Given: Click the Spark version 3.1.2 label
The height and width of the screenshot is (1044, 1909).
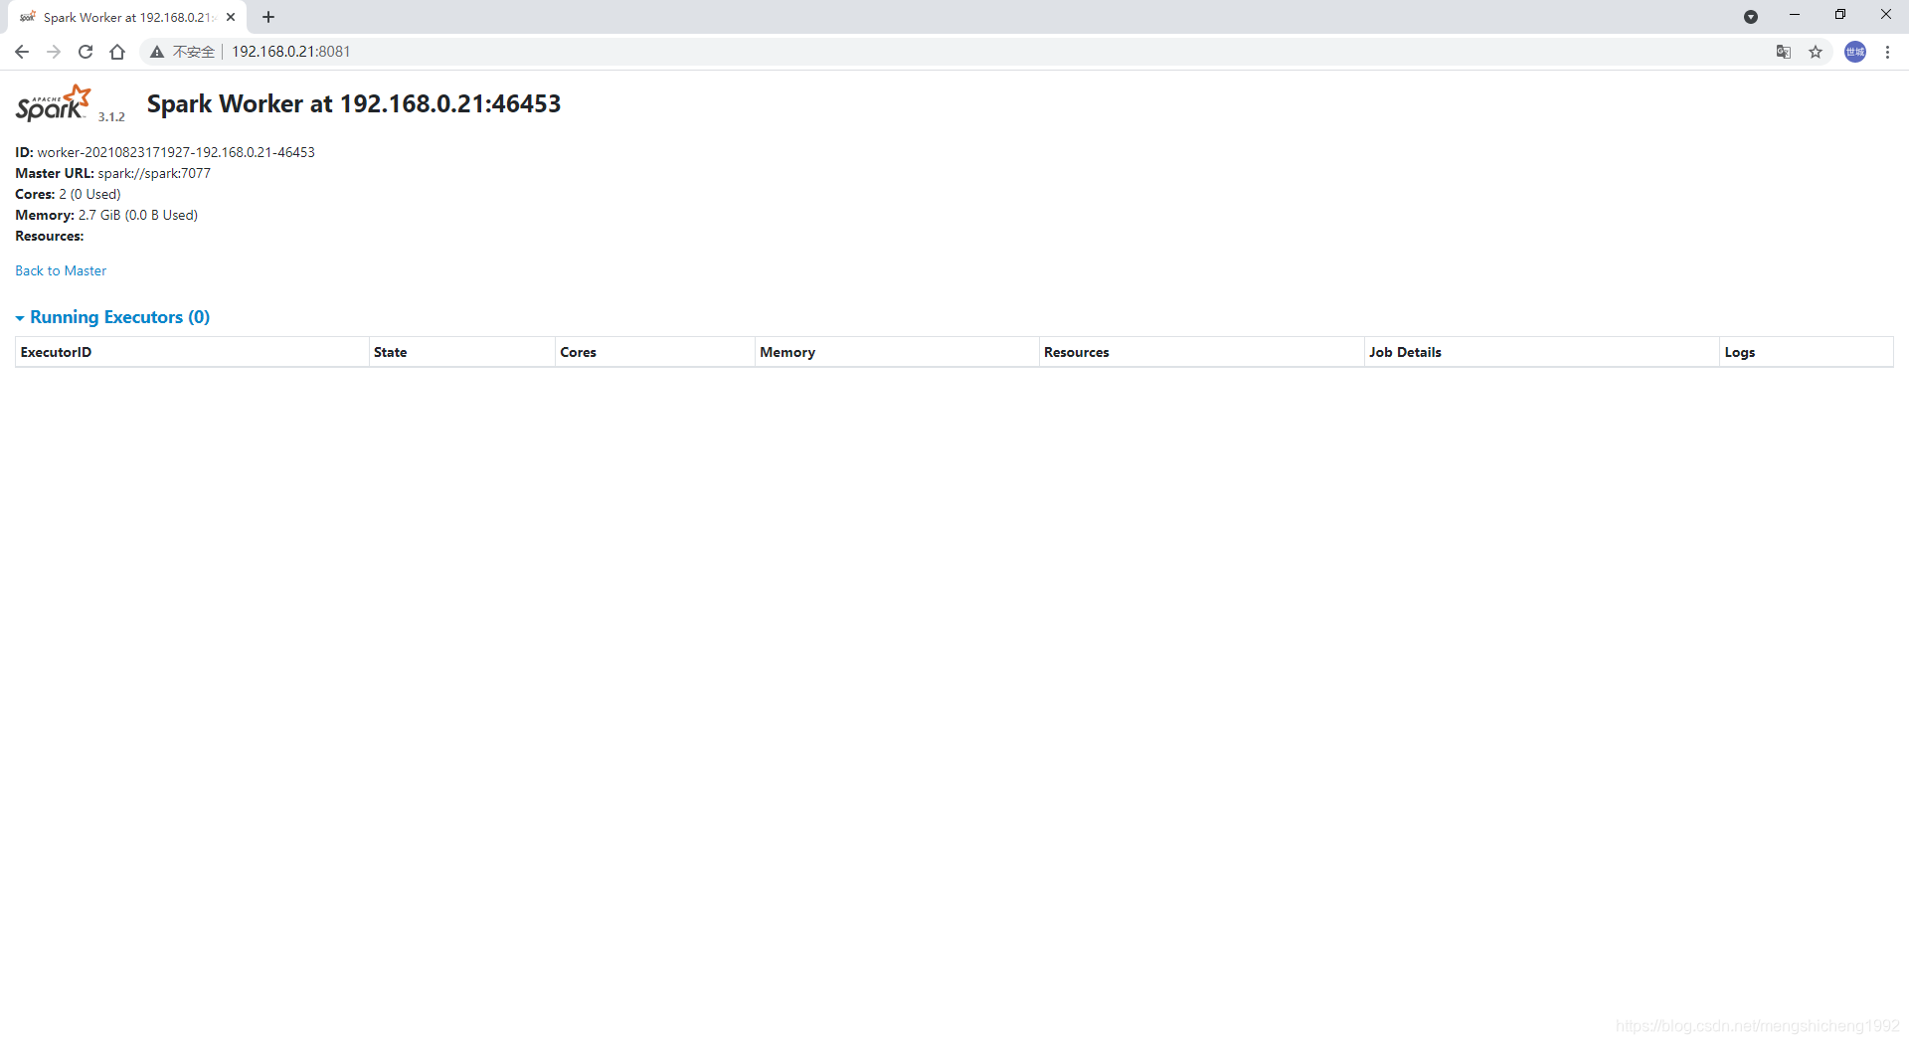Looking at the screenshot, I should (111, 117).
